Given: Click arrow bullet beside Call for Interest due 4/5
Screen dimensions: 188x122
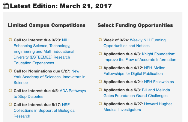Looking at the screenshot, I should point(10,90).
